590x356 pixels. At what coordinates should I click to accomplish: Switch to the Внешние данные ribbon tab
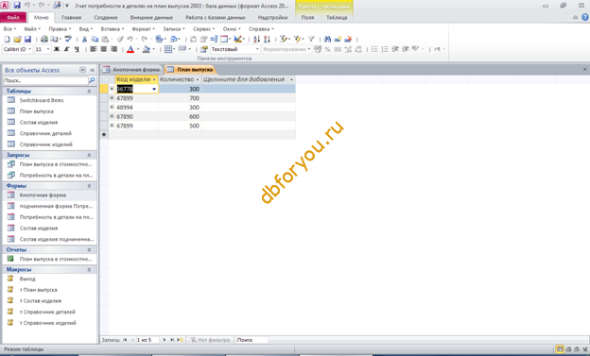[x=151, y=17]
